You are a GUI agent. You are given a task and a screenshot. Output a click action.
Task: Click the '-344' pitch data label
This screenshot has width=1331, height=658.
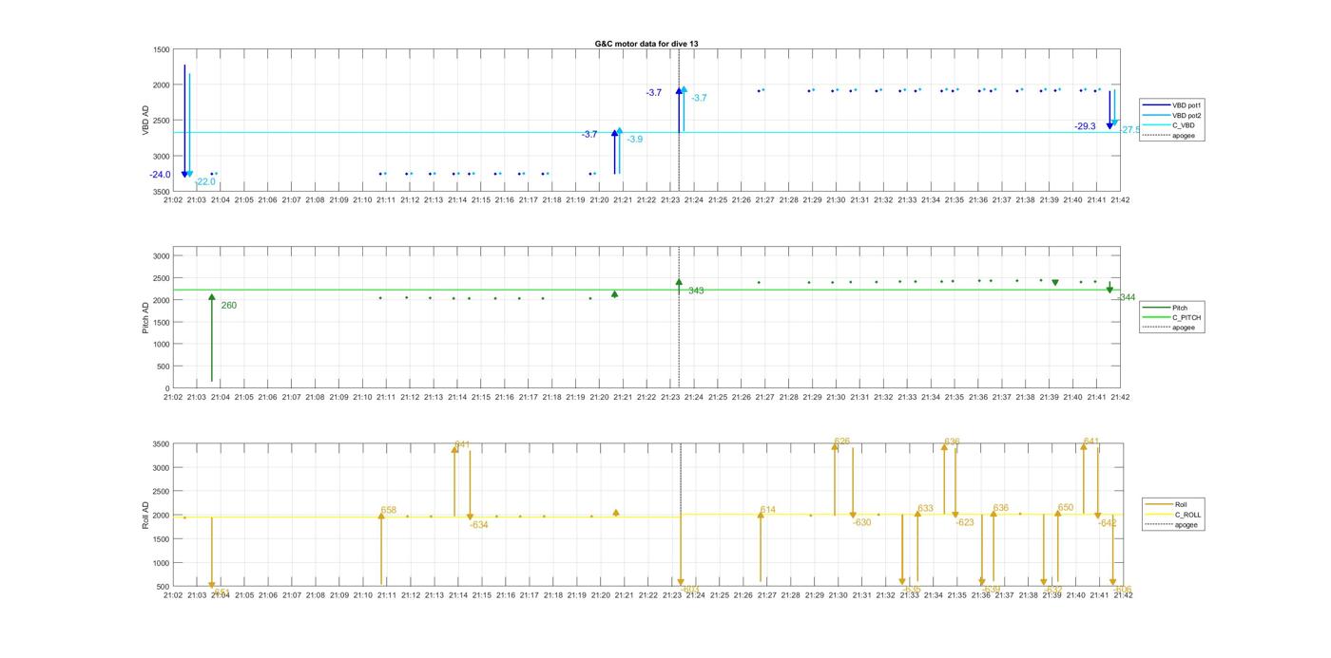(x=1127, y=298)
